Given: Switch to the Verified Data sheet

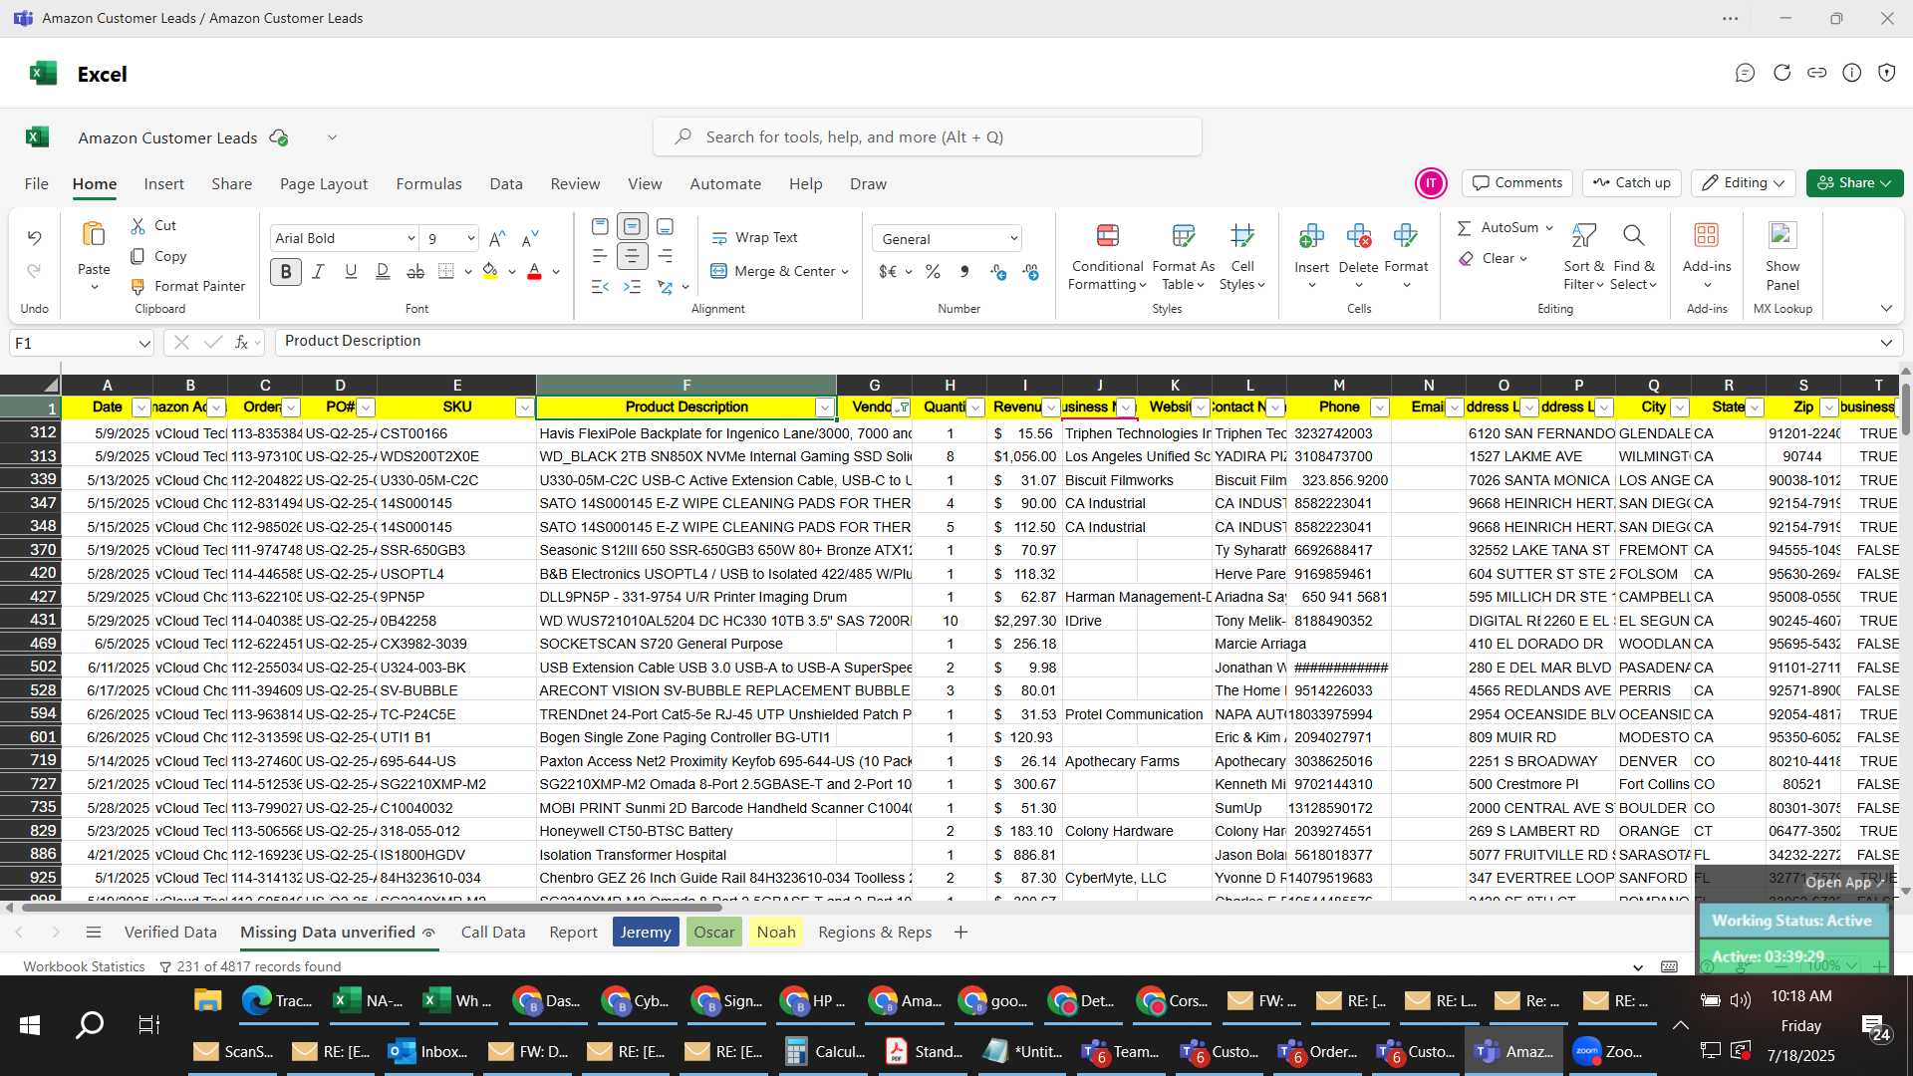Looking at the screenshot, I should point(170,933).
